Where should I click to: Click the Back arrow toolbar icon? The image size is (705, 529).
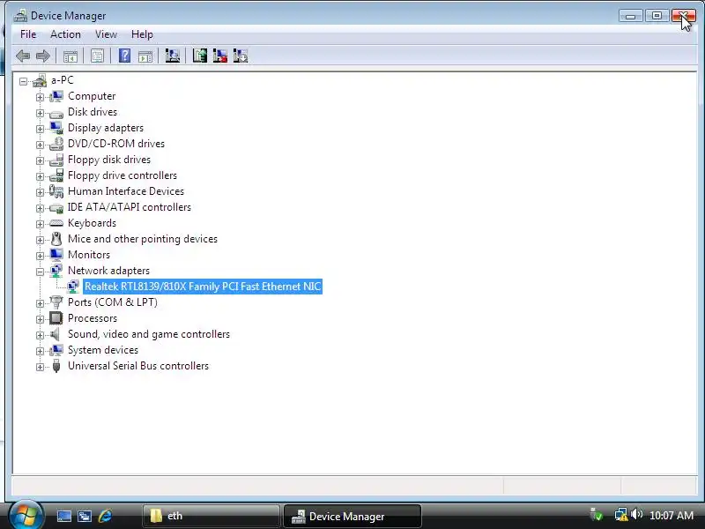click(x=23, y=56)
